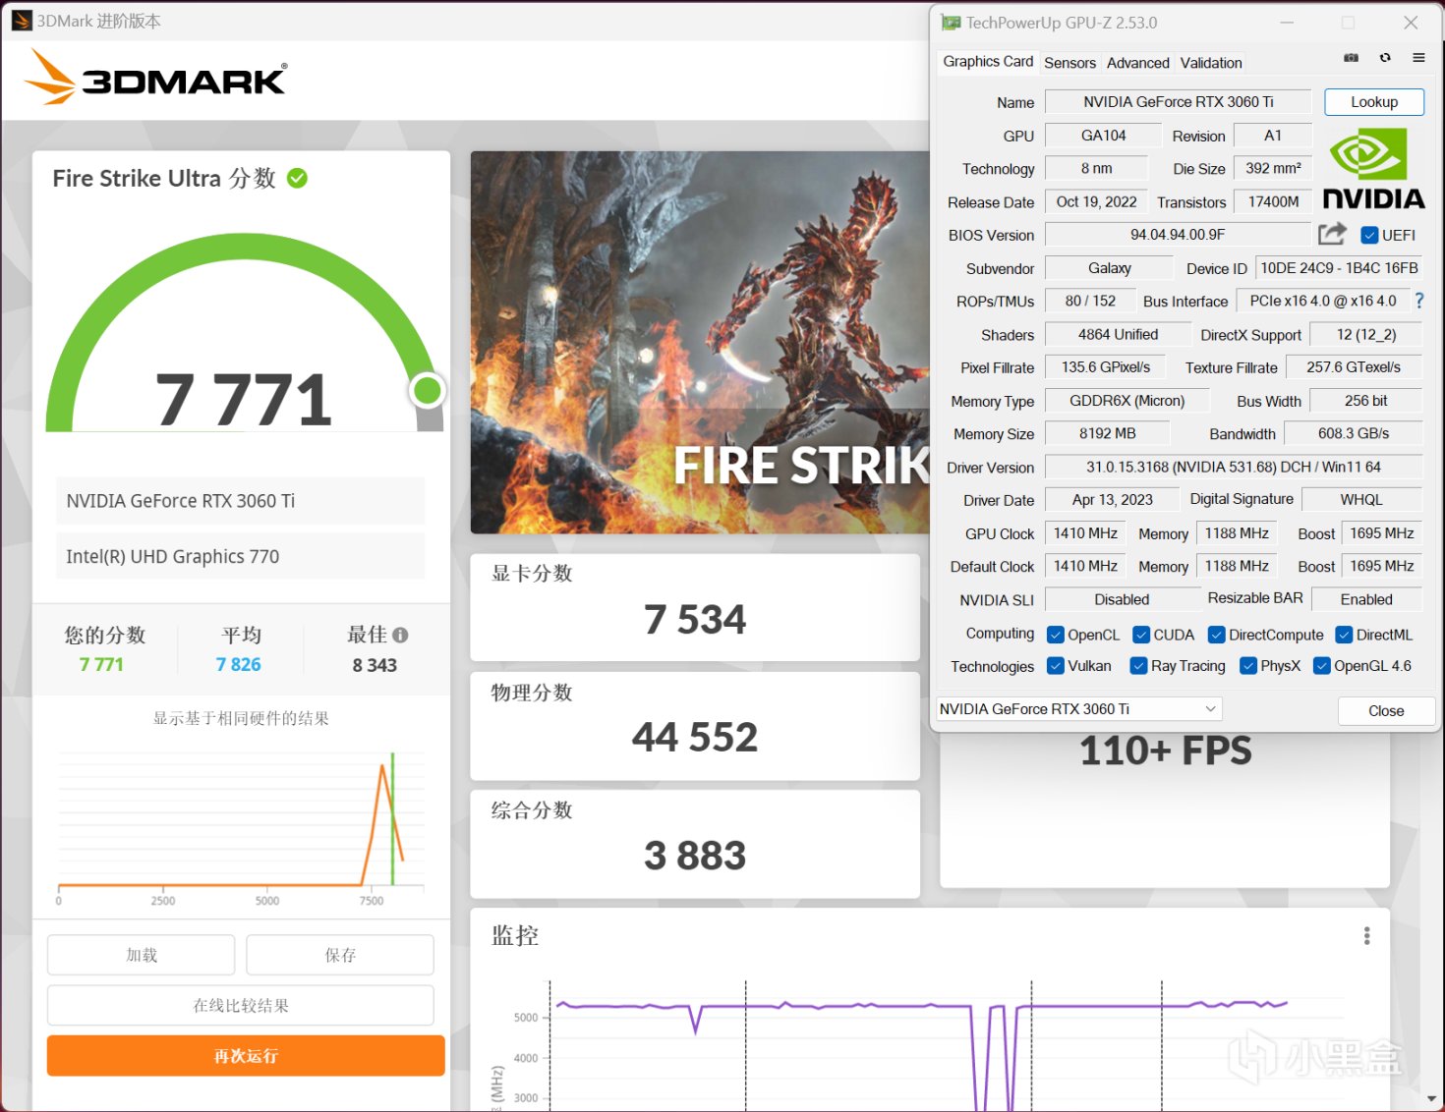Click the Lookup button
The image size is (1445, 1112).
1374,102
